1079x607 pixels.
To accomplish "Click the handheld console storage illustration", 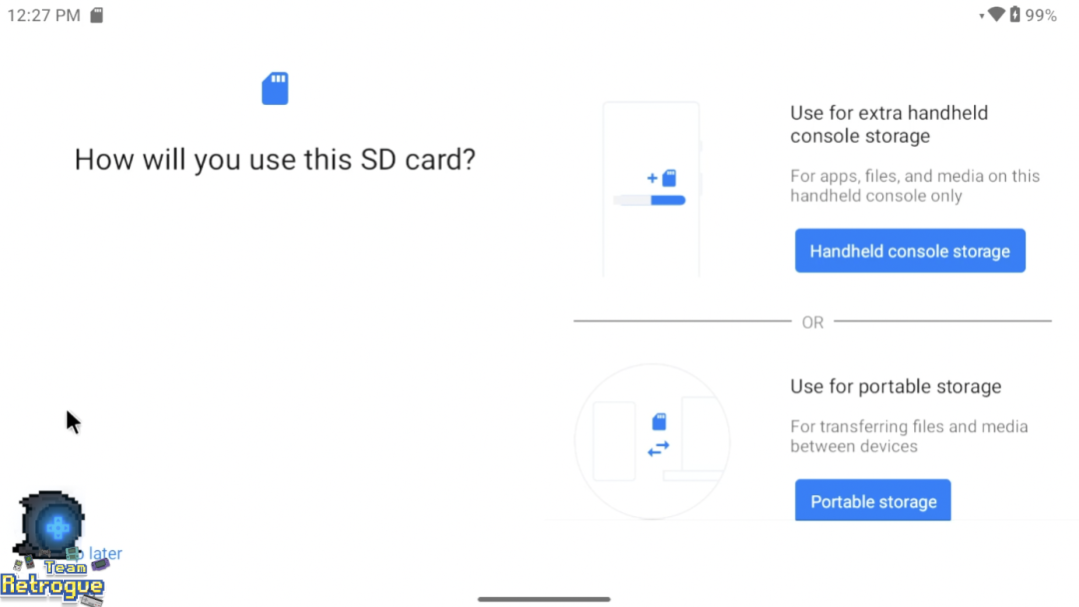I will pyautogui.click(x=651, y=189).
